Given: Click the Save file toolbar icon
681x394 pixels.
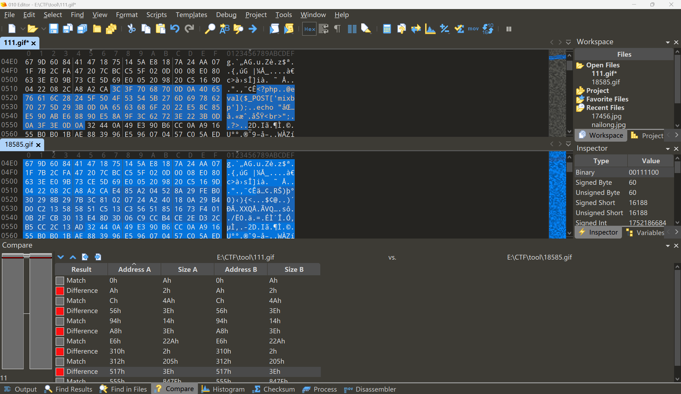Looking at the screenshot, I should click(x=53, y=29).
